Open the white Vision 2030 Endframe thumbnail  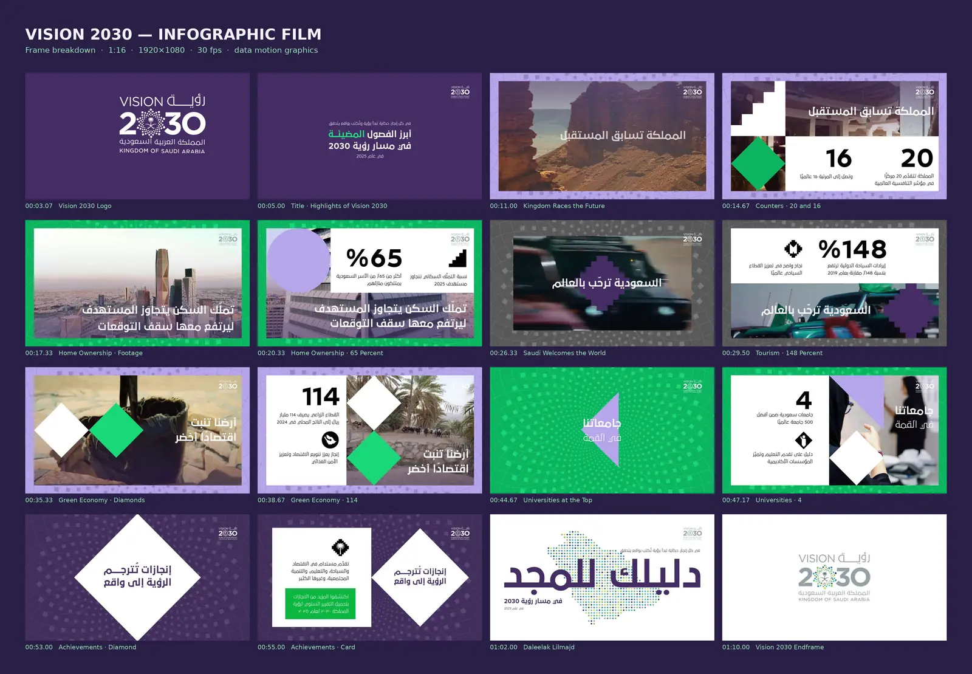click(834, 577)
